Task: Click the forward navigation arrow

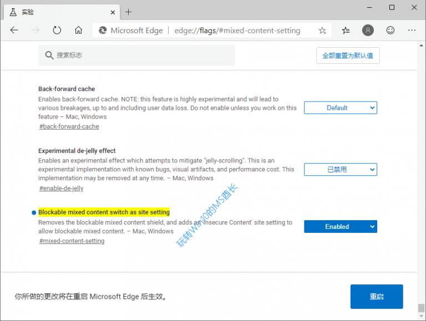Action: [35, 30]
